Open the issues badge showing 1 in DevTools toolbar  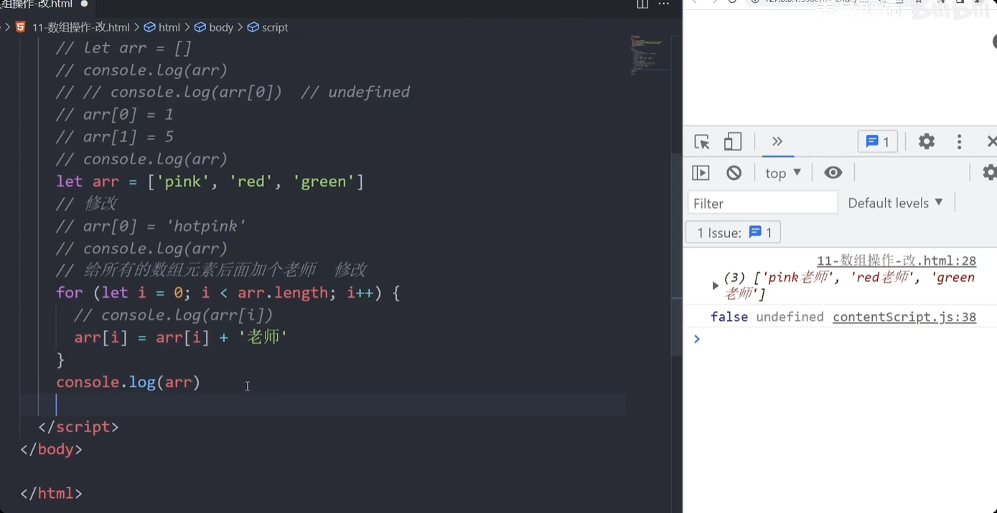(x=877, y=142)
